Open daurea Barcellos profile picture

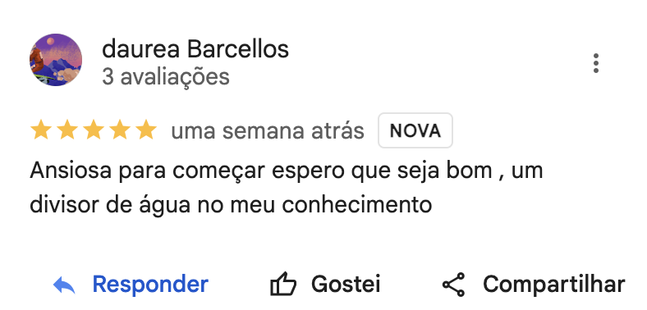[x=56, y=60]
